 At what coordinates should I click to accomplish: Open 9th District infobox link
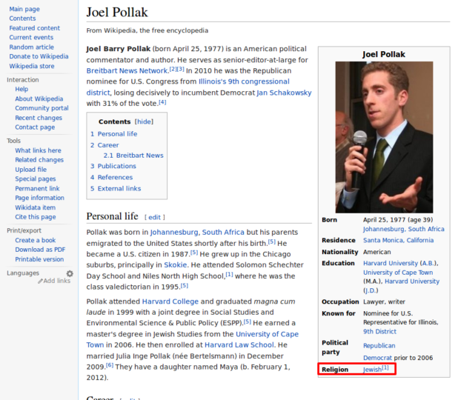click(379, 332)
